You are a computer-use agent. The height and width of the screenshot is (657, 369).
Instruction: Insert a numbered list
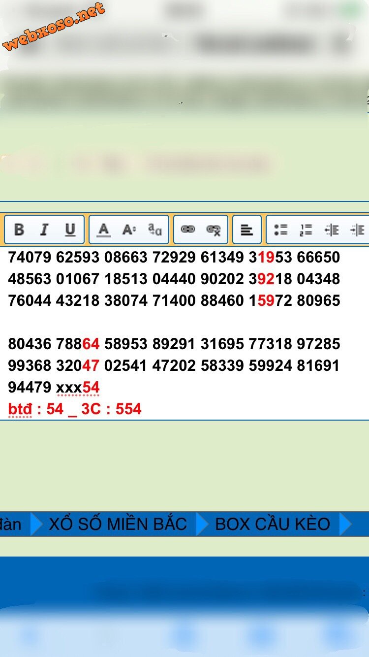click(306, 230)
